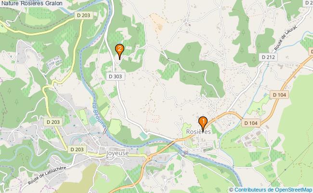This screenshot has width=313, height=193.
Task: Click the La Beaume river label
Action: (99, 115)
